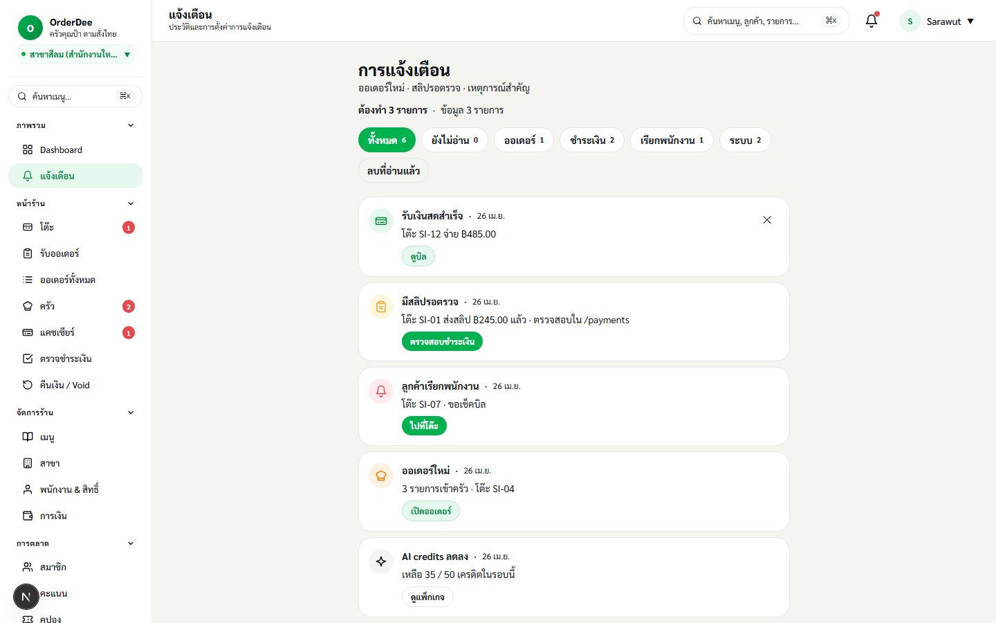The height and width of the screenshot is (623, 996).
Task: Select the ยังไม่อ่าน 0 filter tab
Action: tap(454, 140)
